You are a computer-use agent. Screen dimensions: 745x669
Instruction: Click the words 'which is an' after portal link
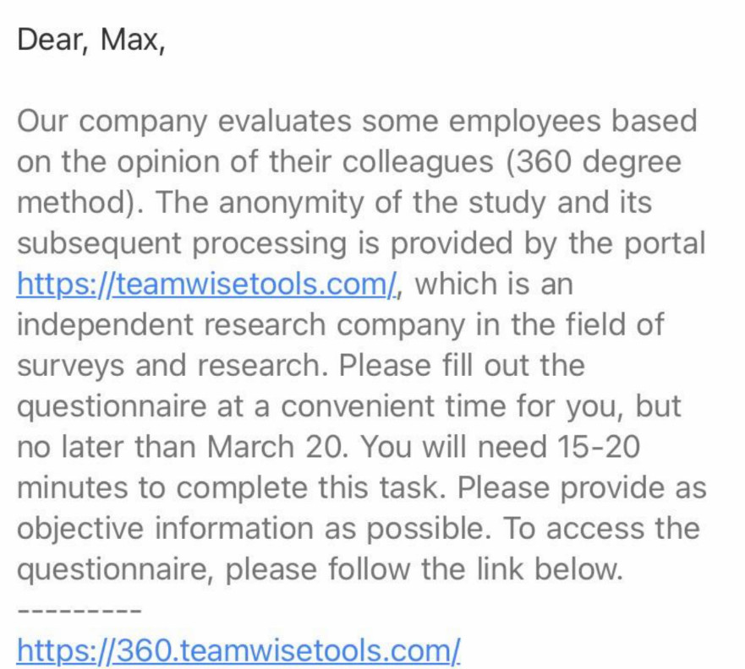[x=494, y=284]
